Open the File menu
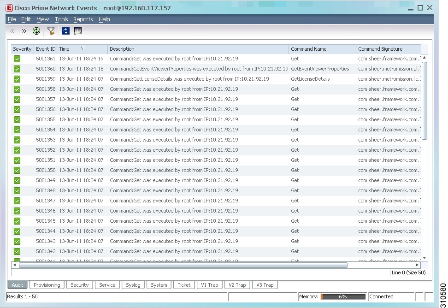Screen dimensions: 448x308 (x=12, y=19)
